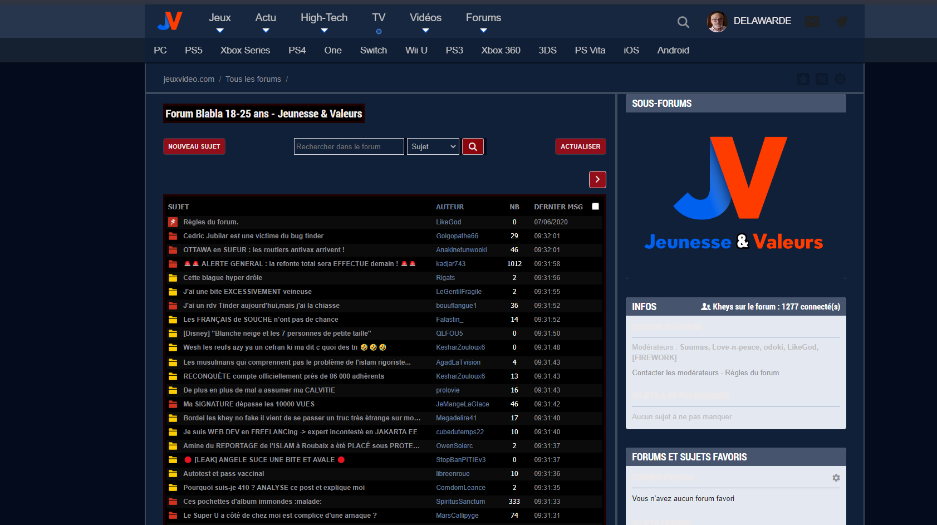
Task: Go to next page with red arrow
Action: tap(597, 179)
